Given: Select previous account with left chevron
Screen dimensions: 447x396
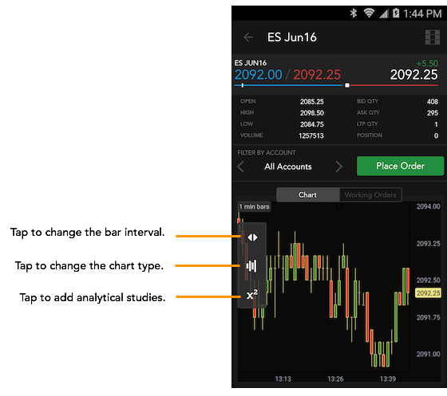Looking at the screenshot, I should [x=241, y=167].
